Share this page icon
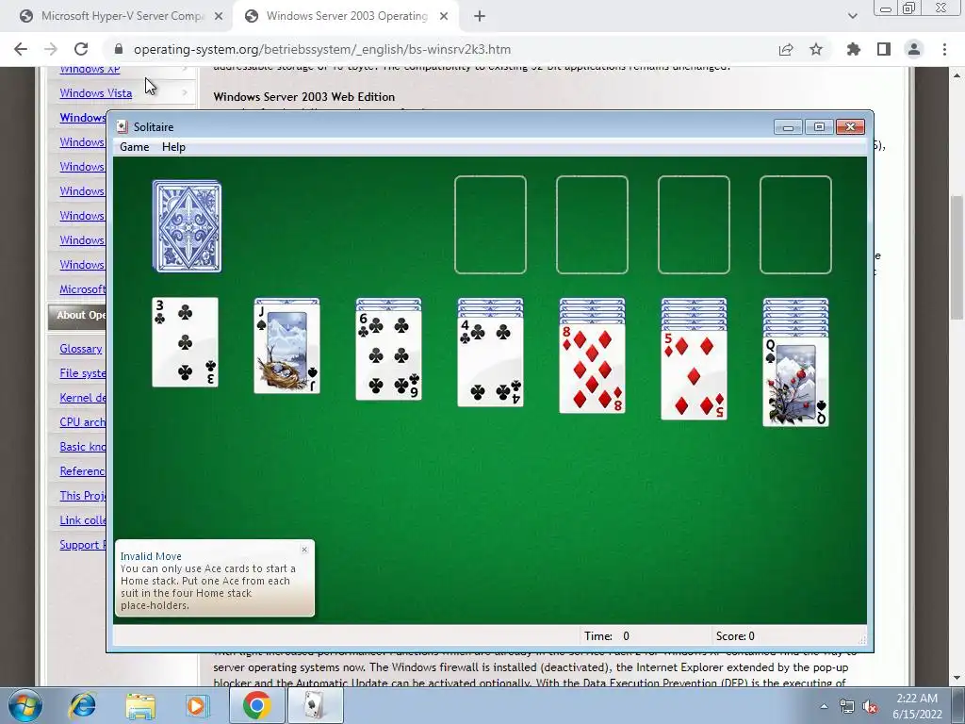The height and width of the screenshot is (724, 965). tap(786, 49)
